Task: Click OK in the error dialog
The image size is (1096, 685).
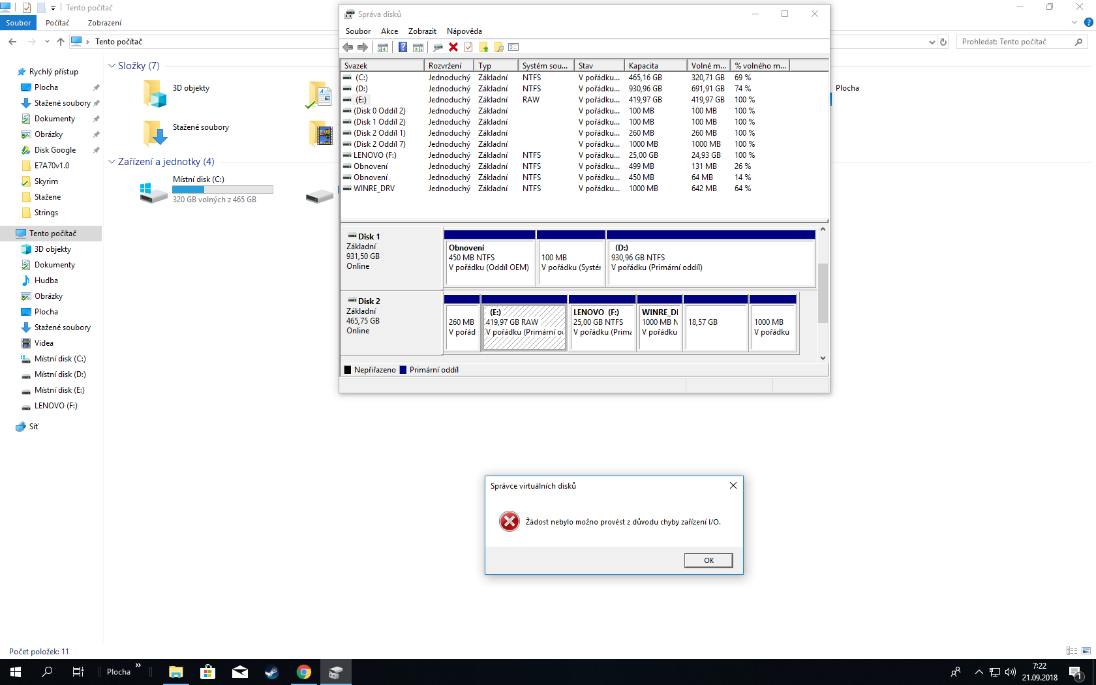Action: tap(708, 560)
